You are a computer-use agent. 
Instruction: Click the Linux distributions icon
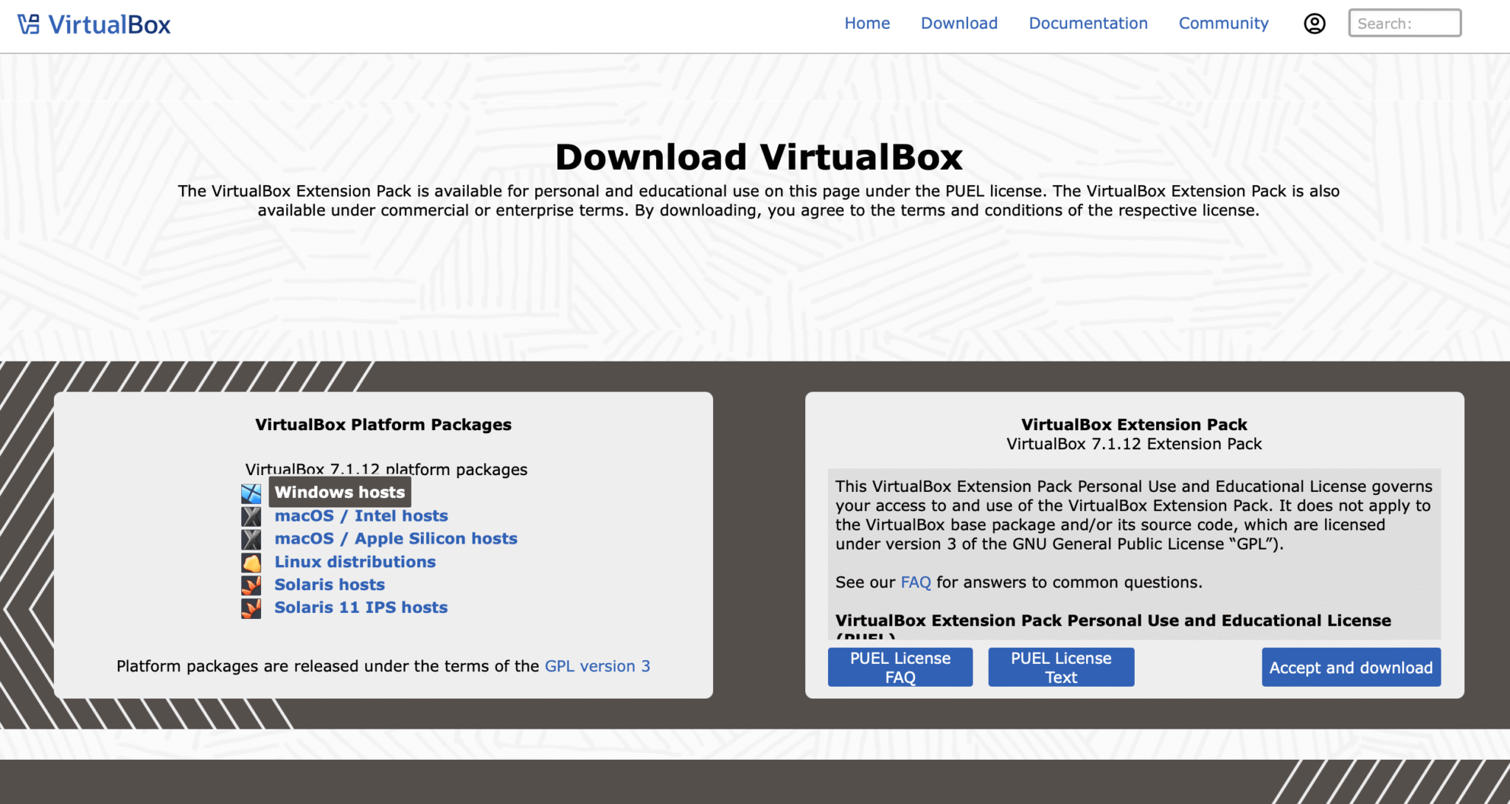click(251, 563)
